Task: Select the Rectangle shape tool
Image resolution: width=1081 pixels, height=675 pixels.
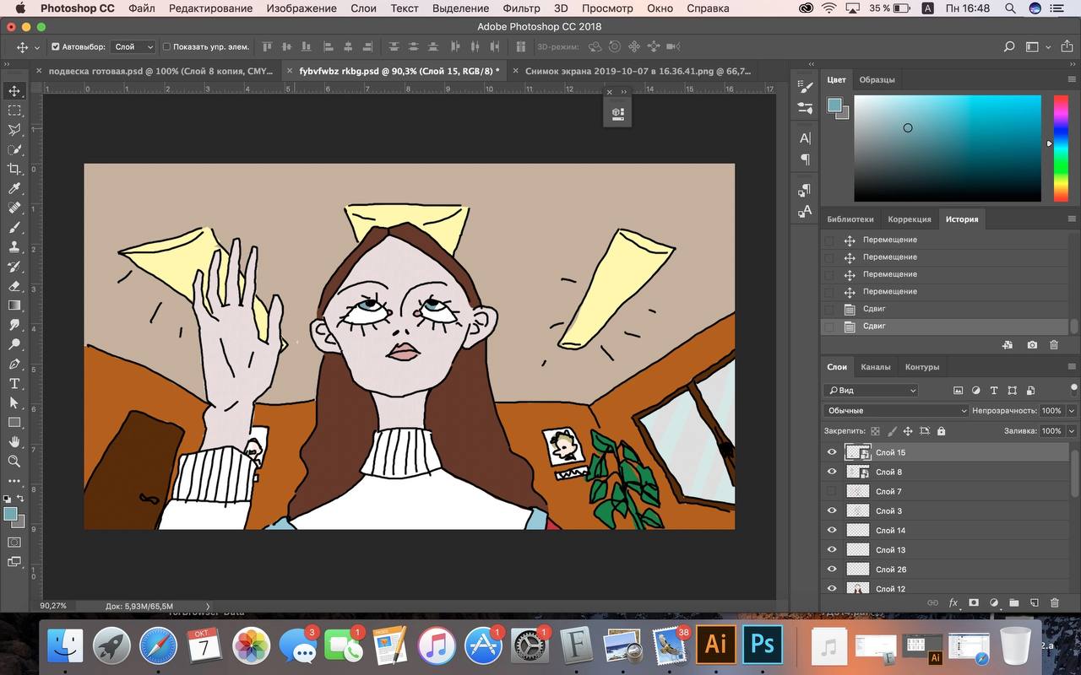Action: pos(14,422)
